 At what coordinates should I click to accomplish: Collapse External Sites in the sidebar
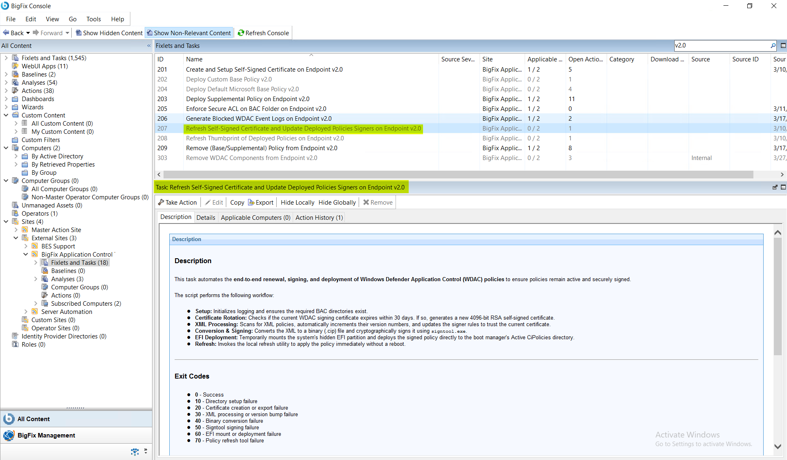[16, 238]
